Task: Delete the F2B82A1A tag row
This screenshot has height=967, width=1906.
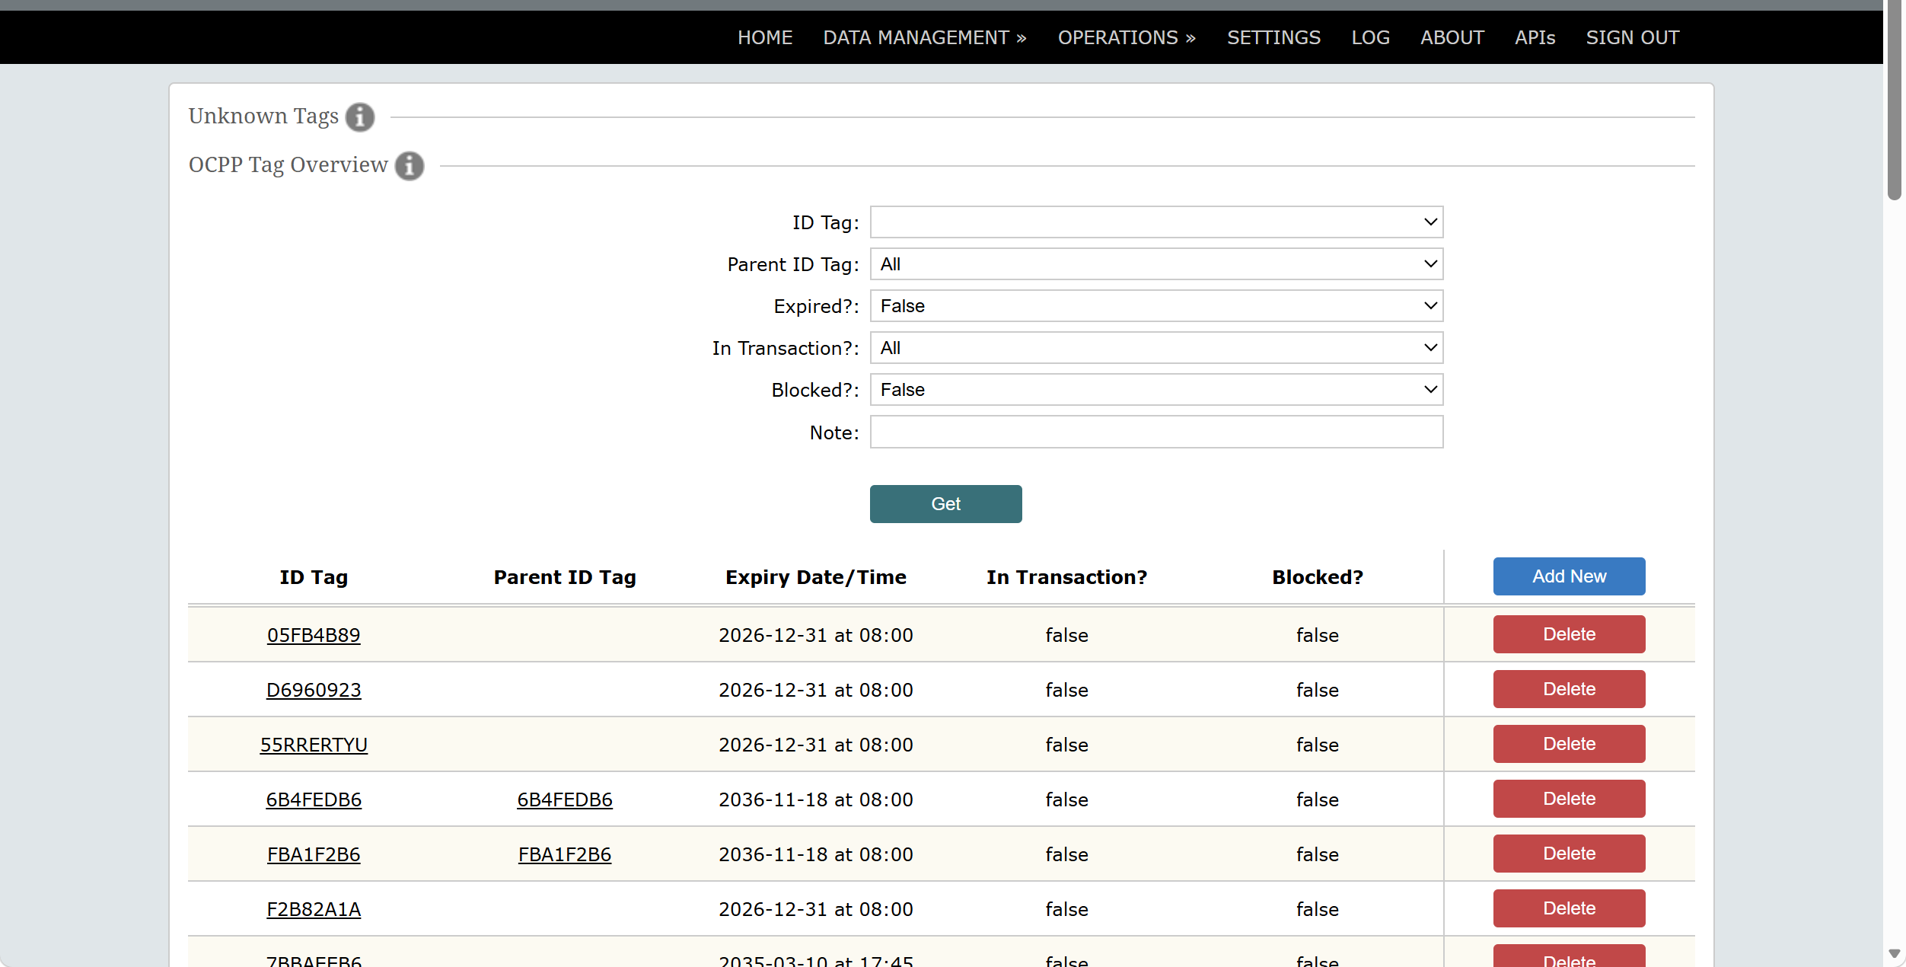Action: (1569, 908)
